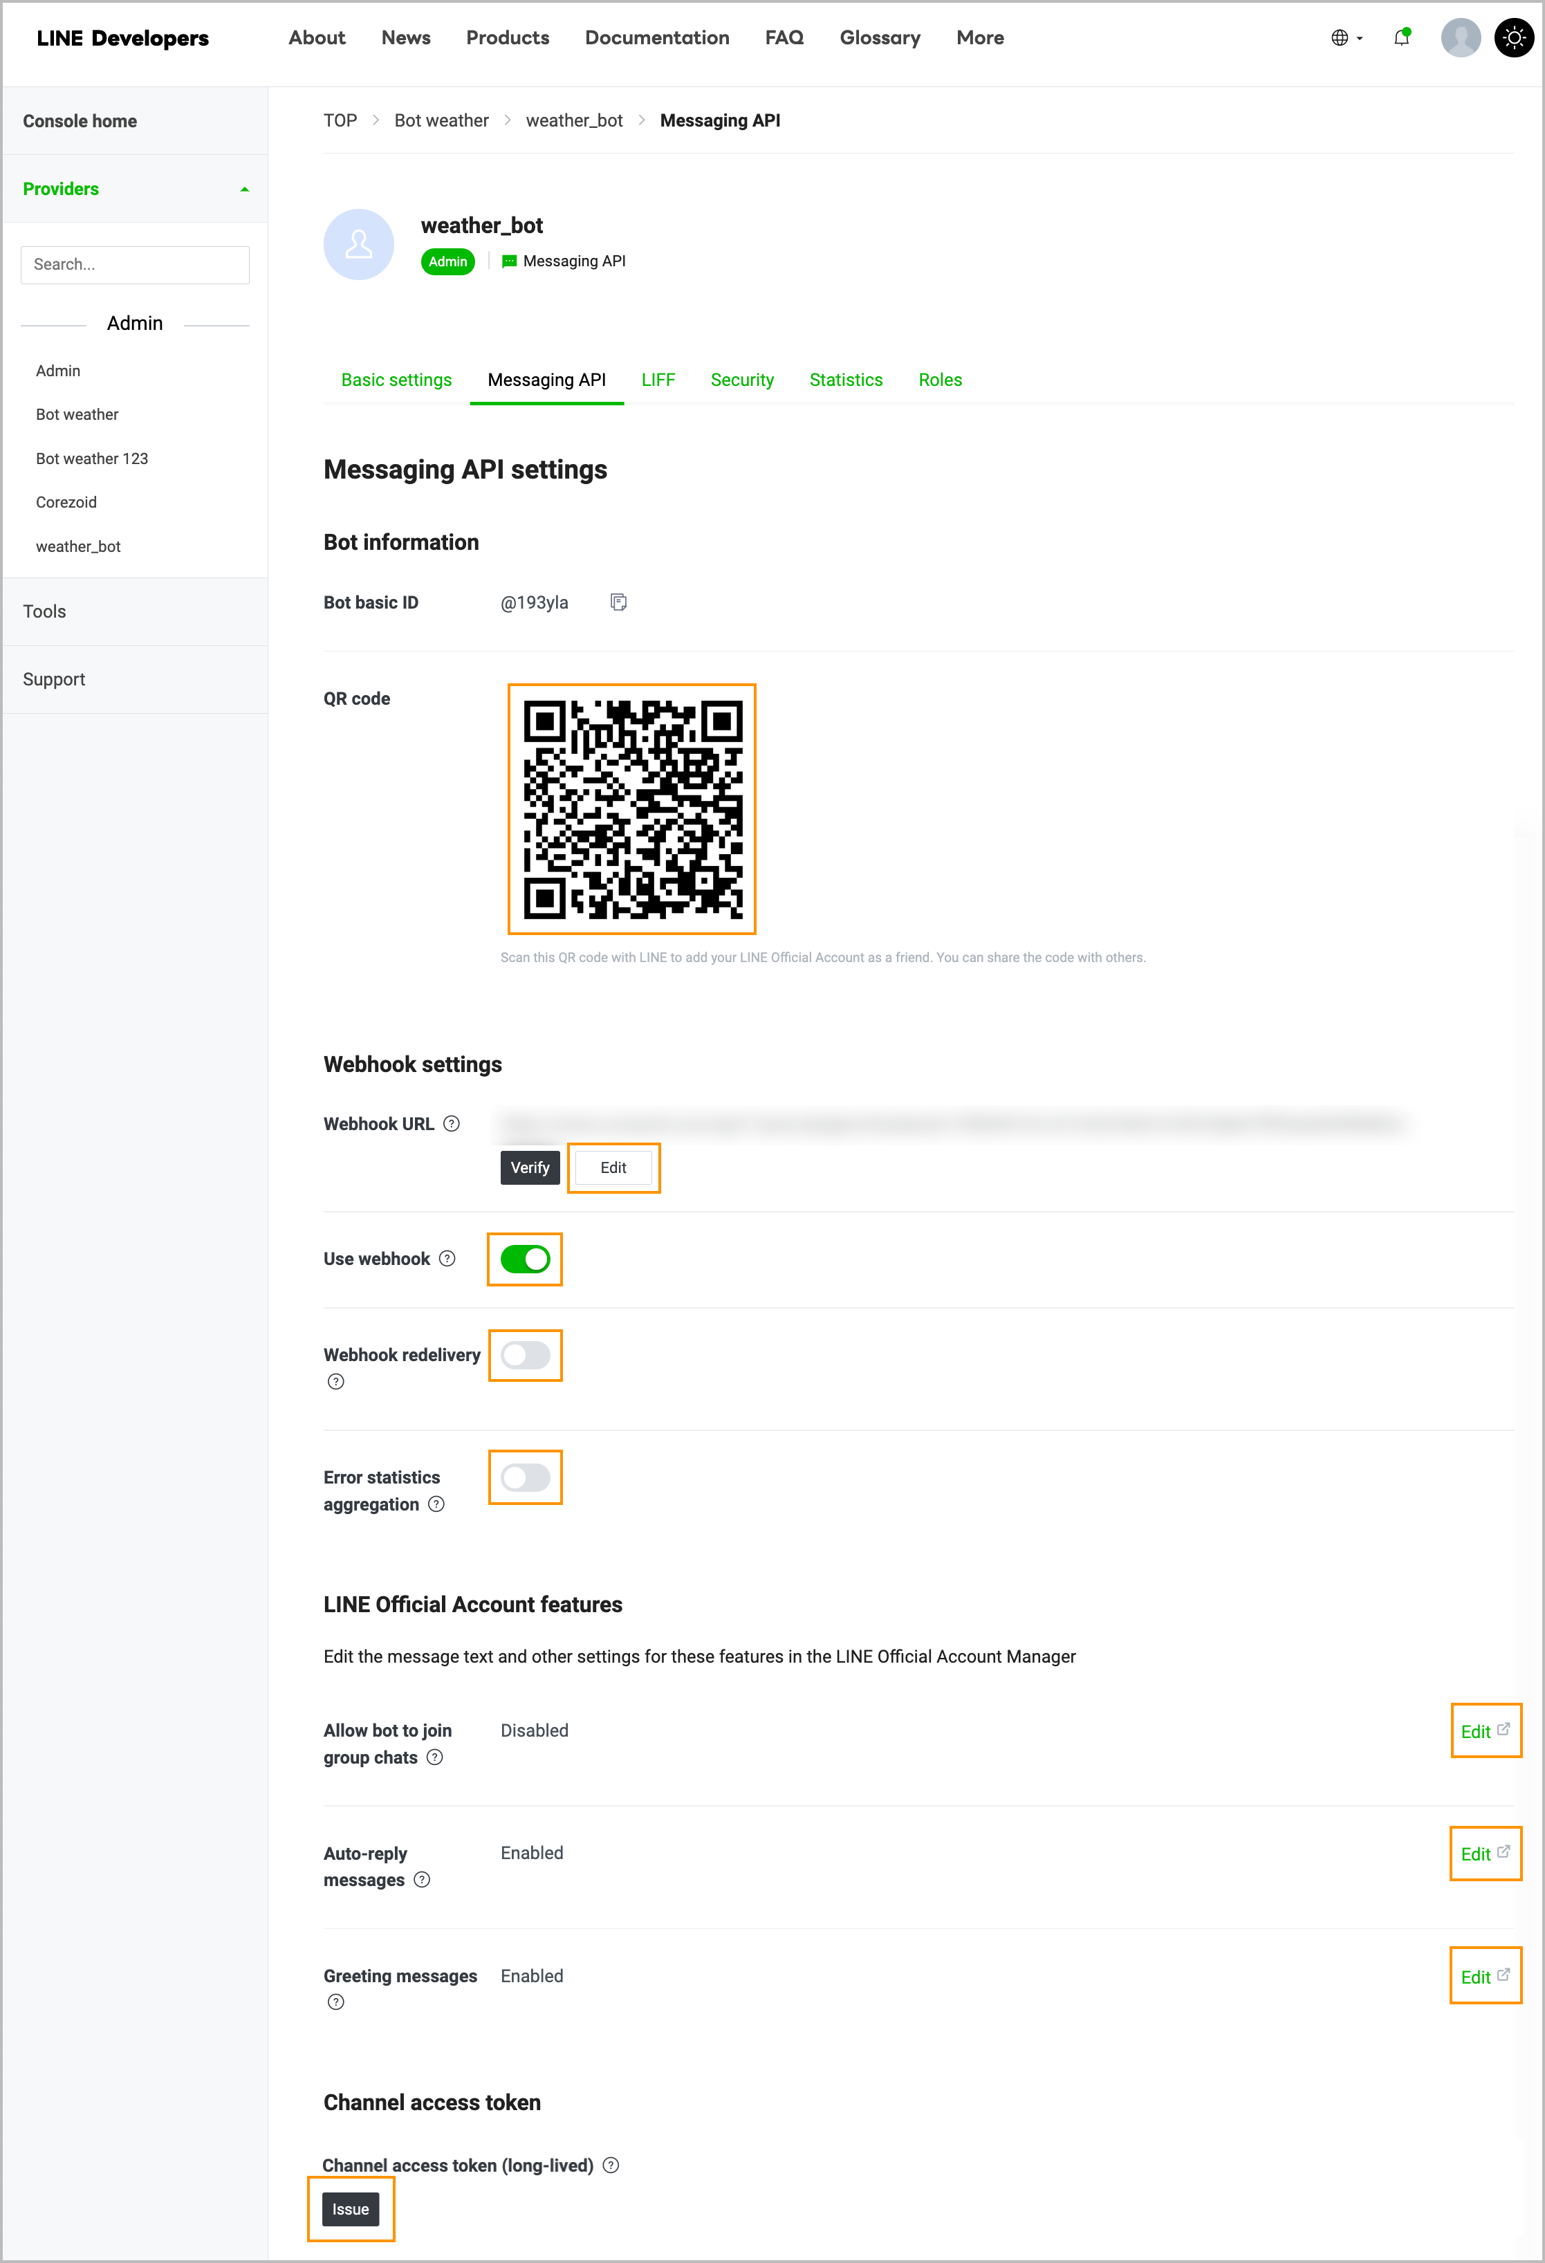Viewport: 1545px width, 2263px height.
Task: Open the FAQ page link
Action: tap(785, 38)
